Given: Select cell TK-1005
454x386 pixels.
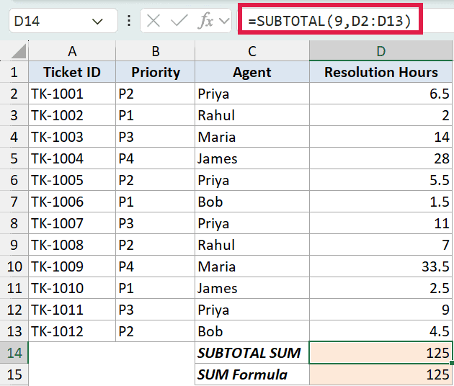Looking at the screenshot, I should coord(72,180).
